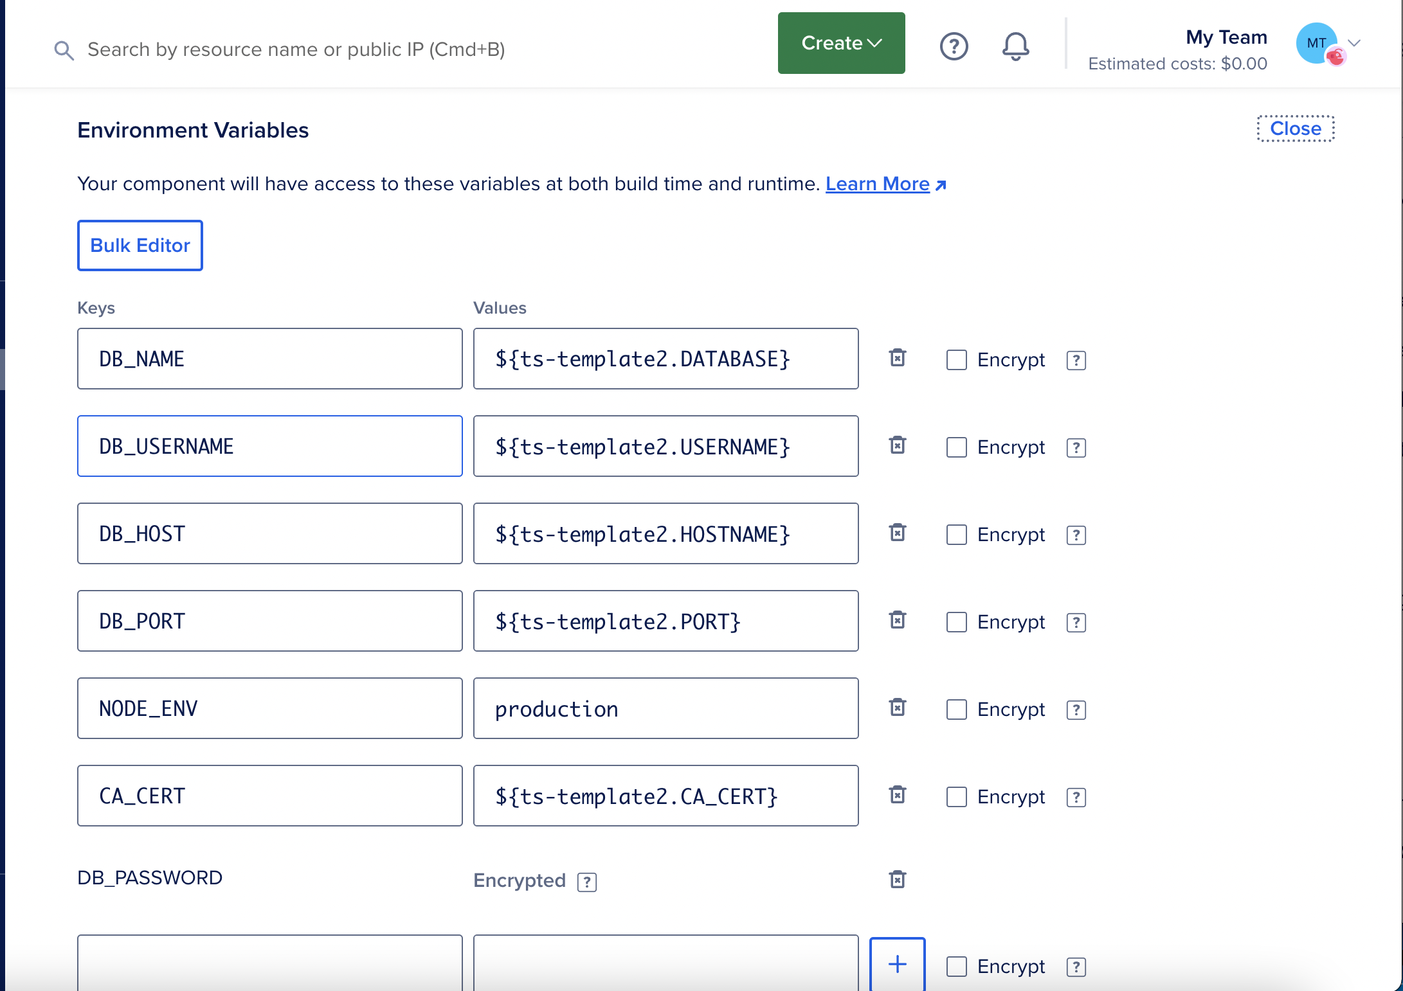
Task: Enable Encrypt for DB_NAME
Action: coord(957,360)
